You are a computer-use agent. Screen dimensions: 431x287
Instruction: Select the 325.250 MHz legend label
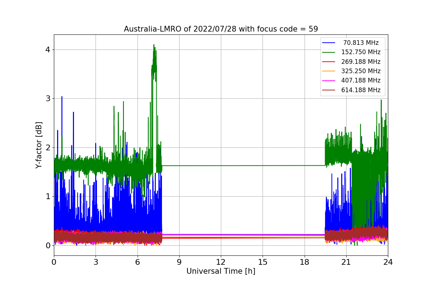(361, 71)
